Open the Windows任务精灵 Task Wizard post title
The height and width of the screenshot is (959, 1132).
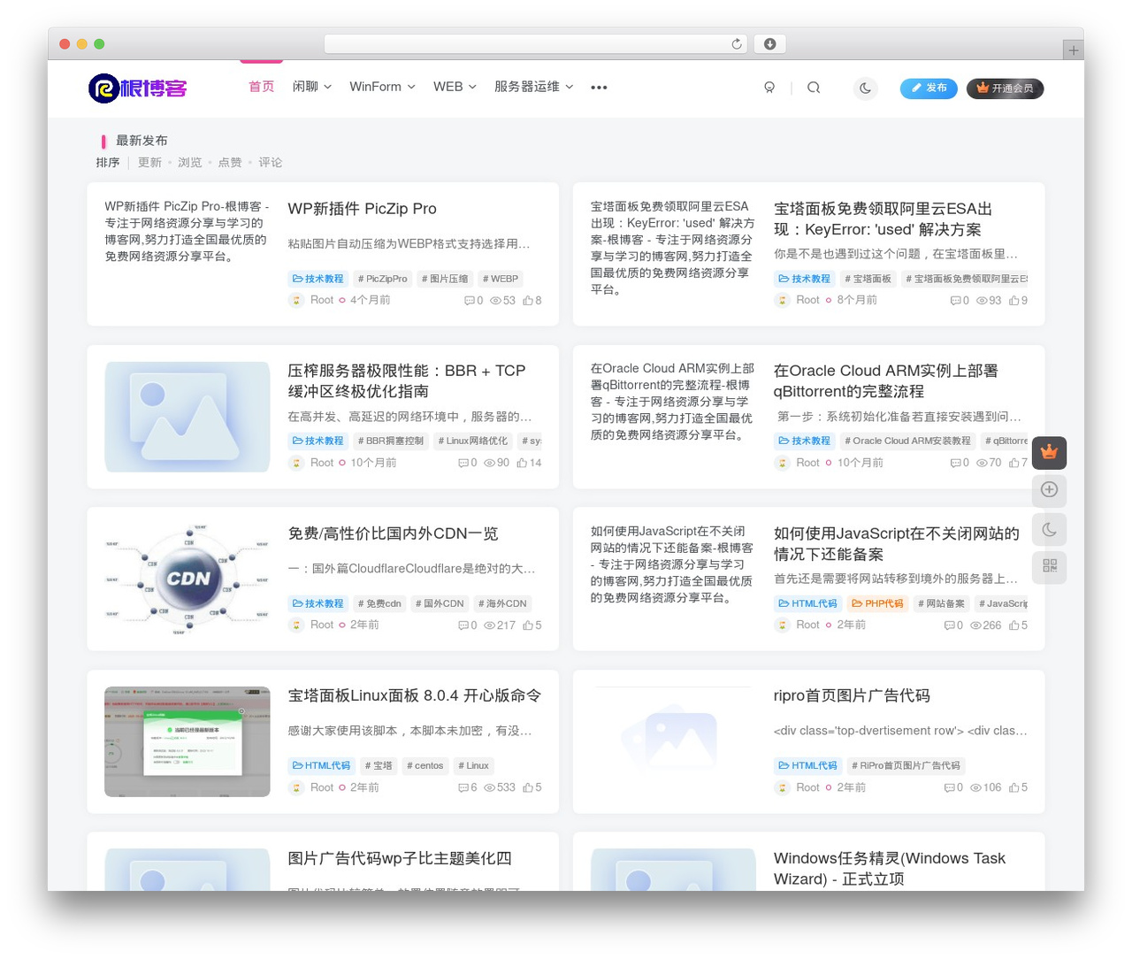[889, 869]
